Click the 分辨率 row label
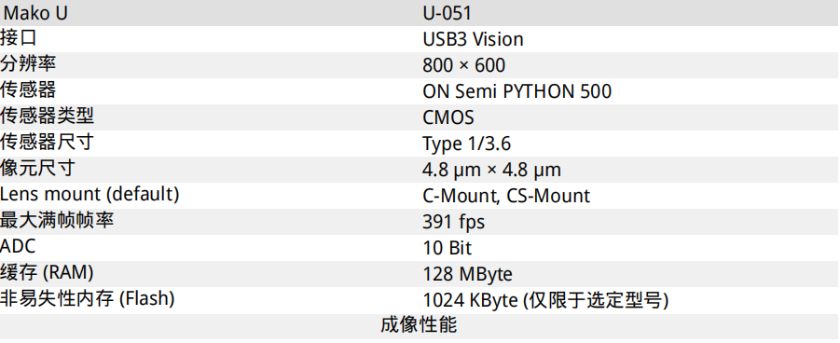Screen dimensions: 840x343 (28, 63)
